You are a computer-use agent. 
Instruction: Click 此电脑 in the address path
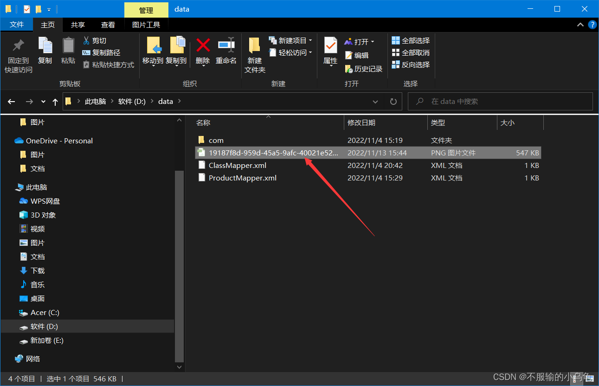click(96, 101)
